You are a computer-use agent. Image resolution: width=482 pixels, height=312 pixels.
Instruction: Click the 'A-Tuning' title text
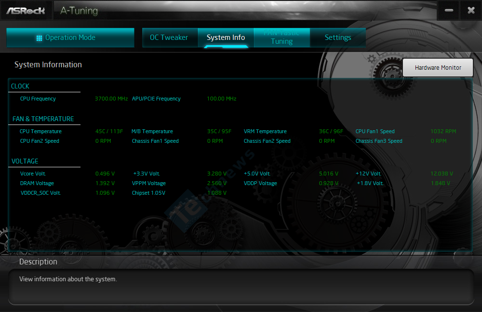coord(79,11)
